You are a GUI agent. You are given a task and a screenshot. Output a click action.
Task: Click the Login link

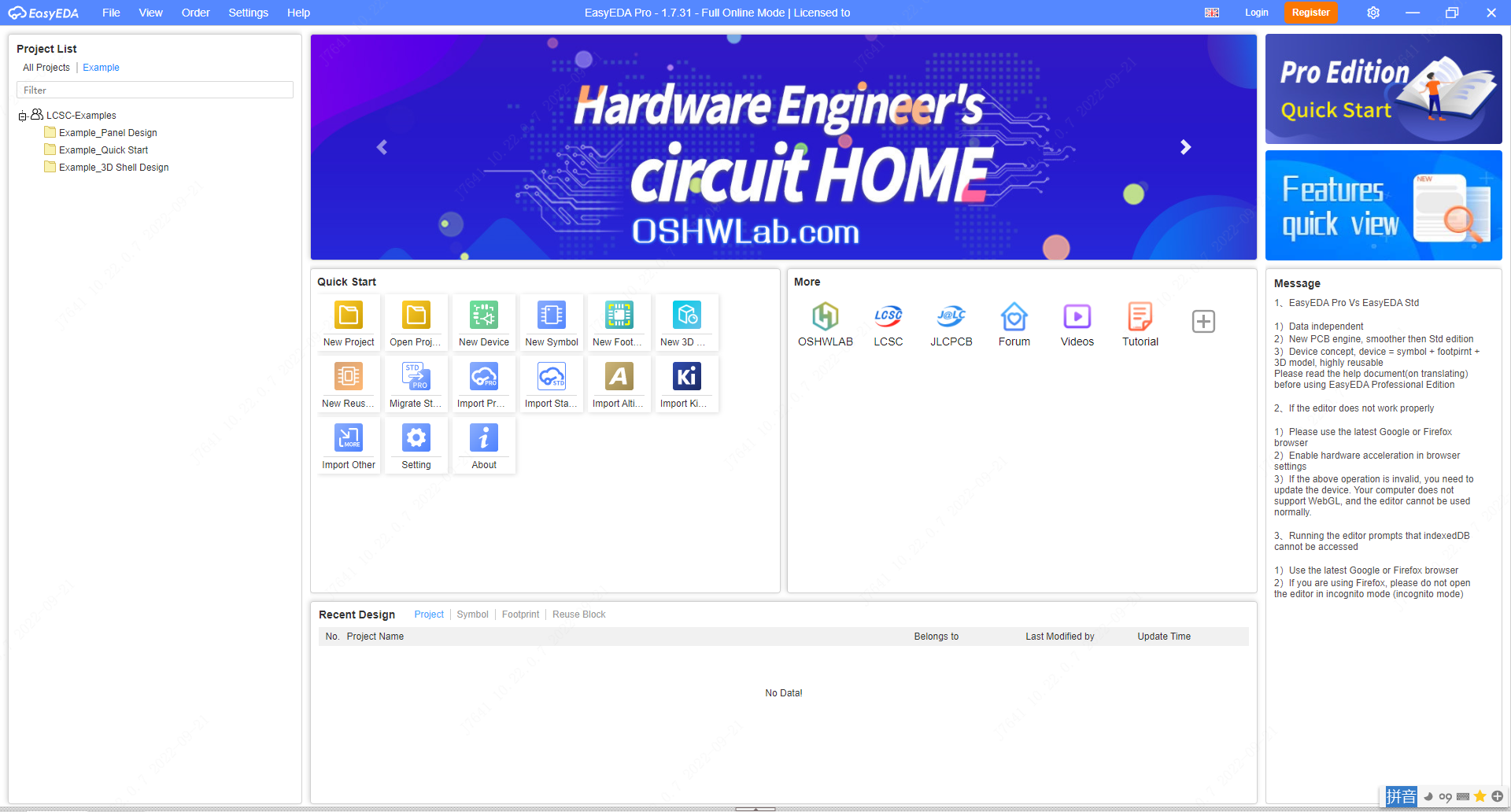1256,13
